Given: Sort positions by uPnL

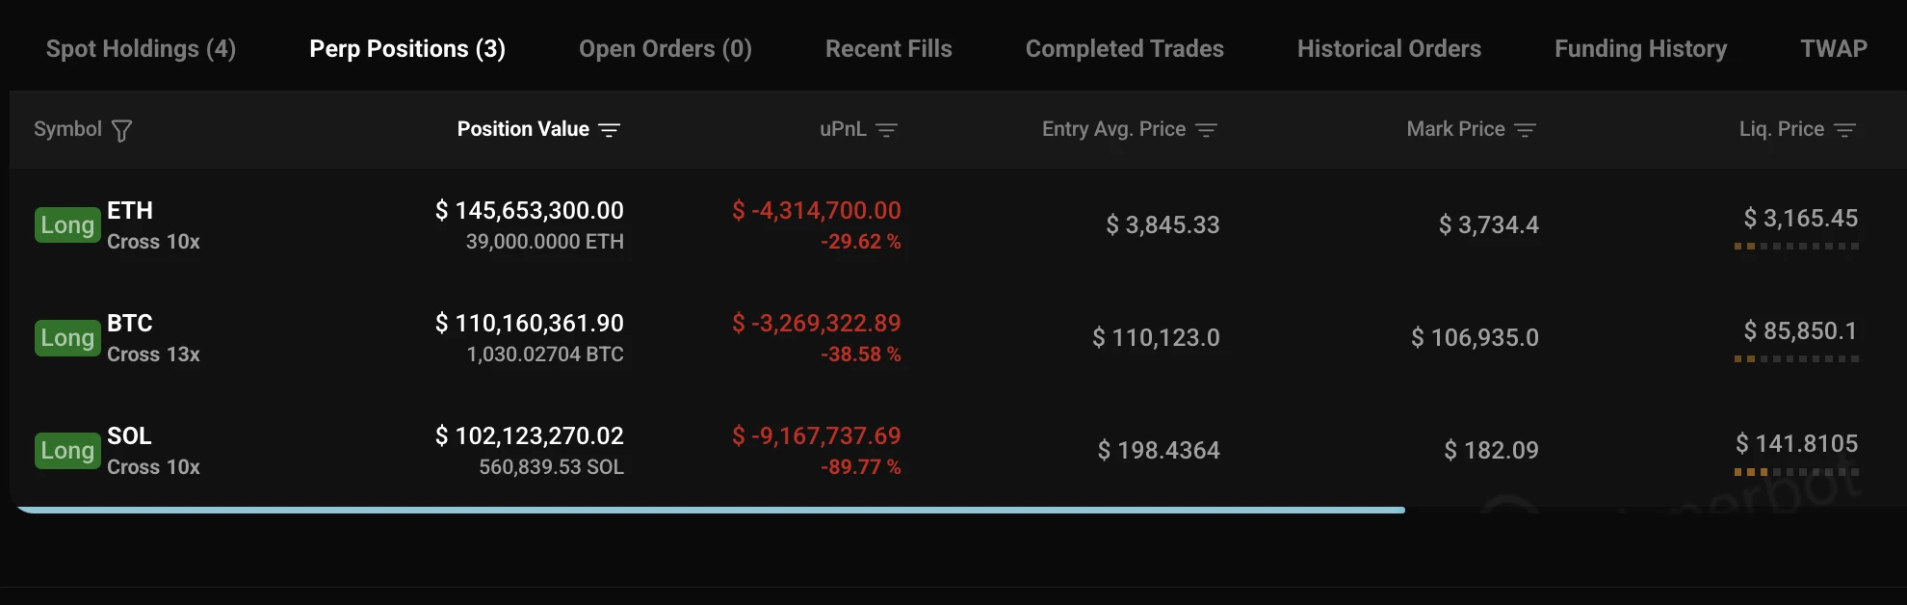Looking at the screenshot, I should (887, 129).
